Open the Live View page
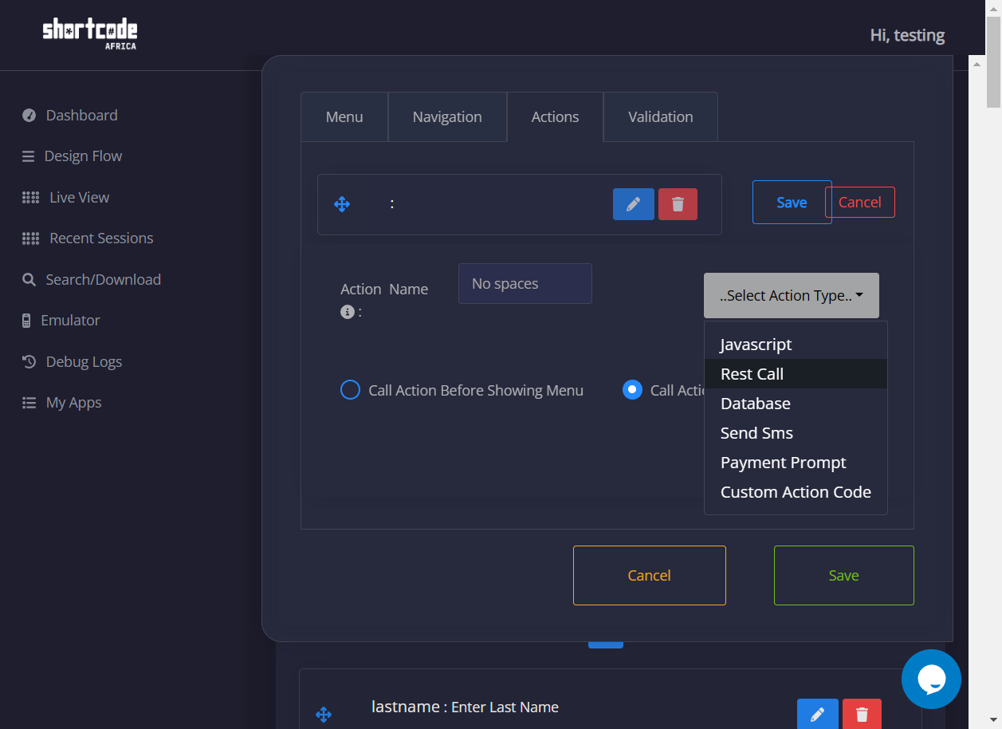Viewport: 1002px width, 729px height. [x=79, y=198]
